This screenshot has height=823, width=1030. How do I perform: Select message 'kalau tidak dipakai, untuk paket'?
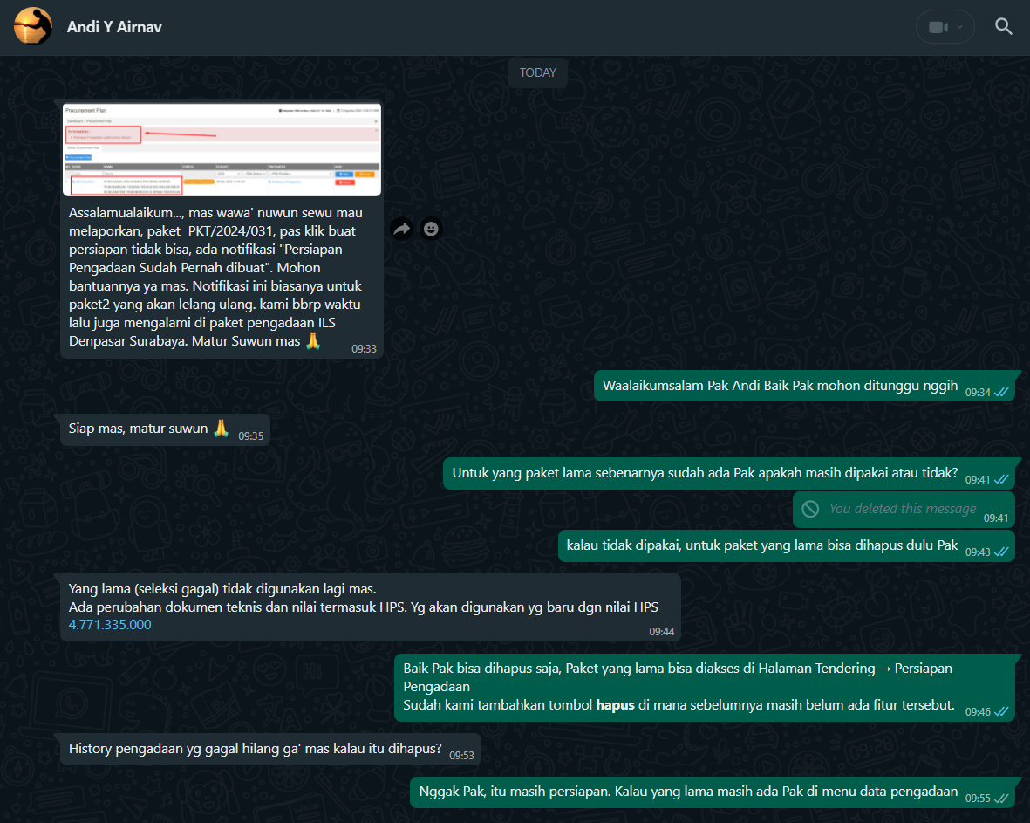pos(787,546)
